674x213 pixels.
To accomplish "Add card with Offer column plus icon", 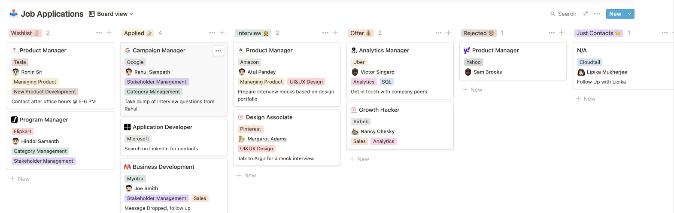I will pyautogui.click(x=448, y=33).
